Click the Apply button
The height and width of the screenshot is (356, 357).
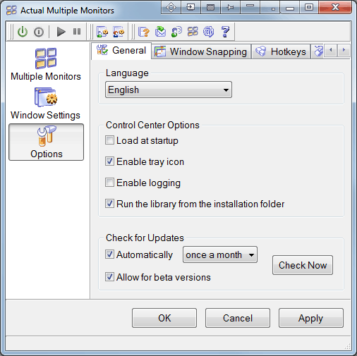[311, 318]
